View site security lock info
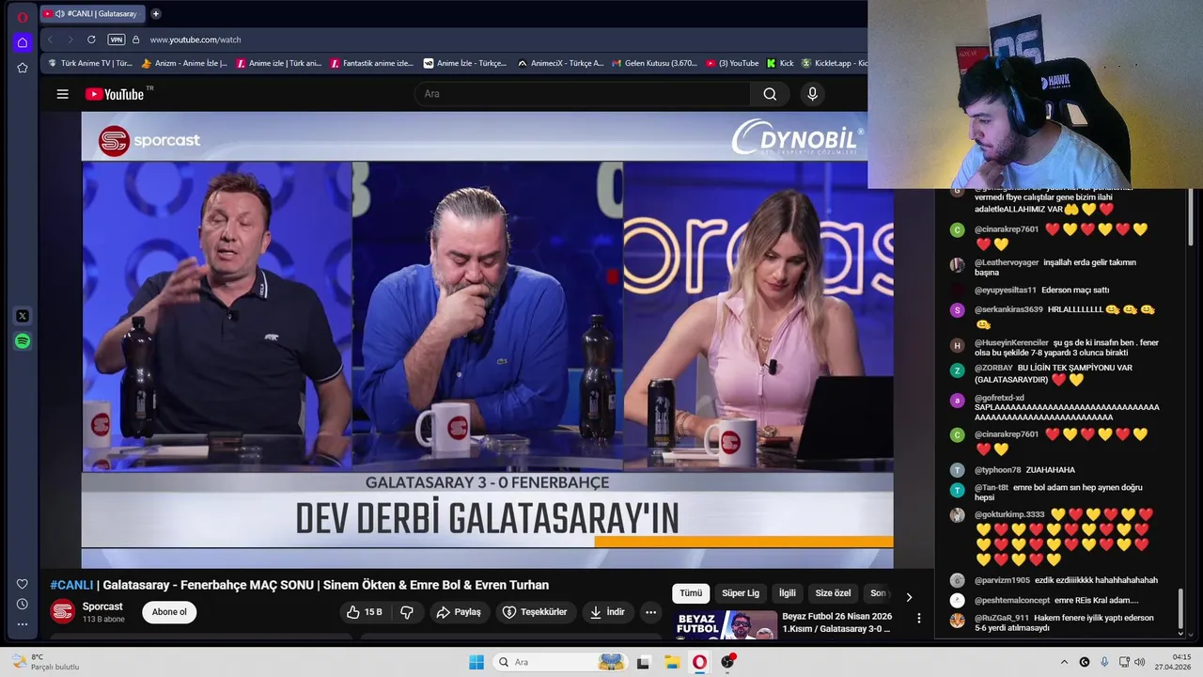 [135, 39]
